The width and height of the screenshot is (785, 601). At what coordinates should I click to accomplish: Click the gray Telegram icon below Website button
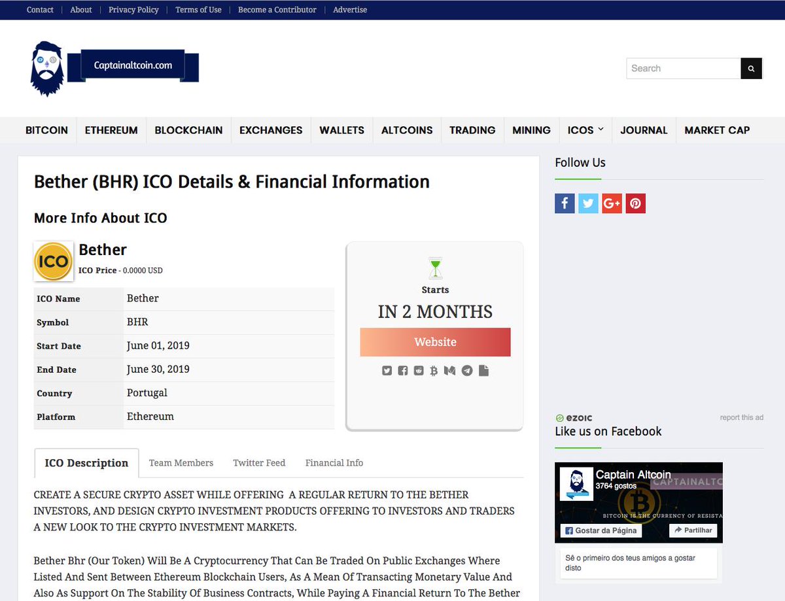[x=466, y=371]
